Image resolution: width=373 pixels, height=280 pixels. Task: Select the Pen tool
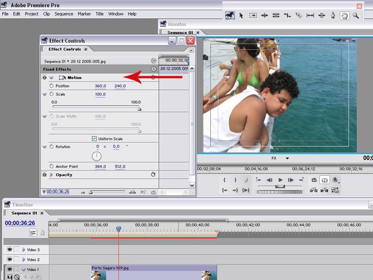[333, 16]
